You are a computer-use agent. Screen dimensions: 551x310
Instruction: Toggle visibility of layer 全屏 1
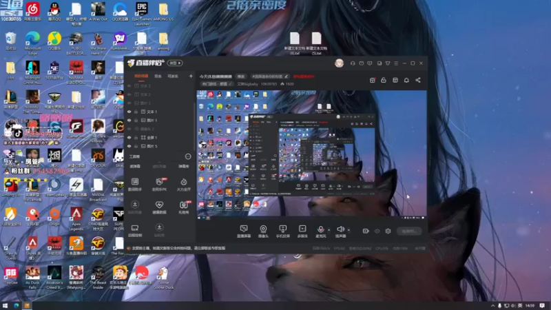[x=129, y=137]
